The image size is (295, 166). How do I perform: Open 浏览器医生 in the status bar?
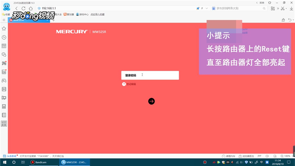click(246, 156)
